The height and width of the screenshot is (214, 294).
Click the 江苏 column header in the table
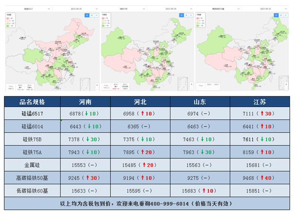pos(260,102)
